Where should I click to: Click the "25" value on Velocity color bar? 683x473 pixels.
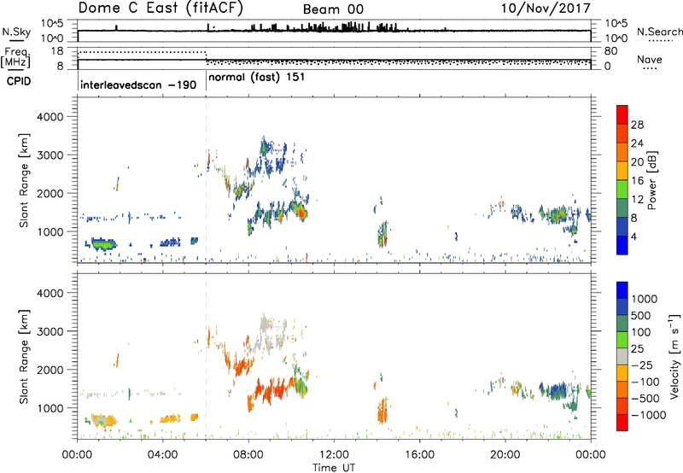tap(637, 349)
